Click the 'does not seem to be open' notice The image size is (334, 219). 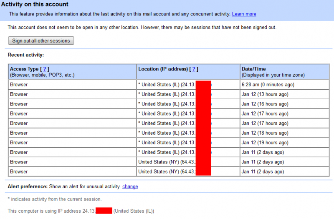(x=142, y=28)
